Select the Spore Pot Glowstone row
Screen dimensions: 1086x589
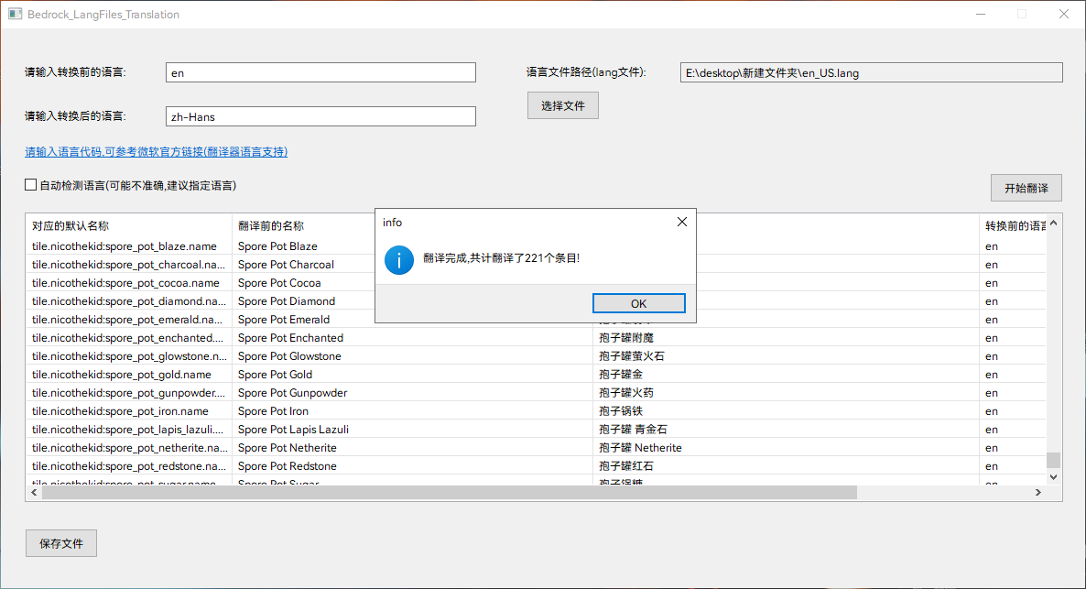[289, 356]
